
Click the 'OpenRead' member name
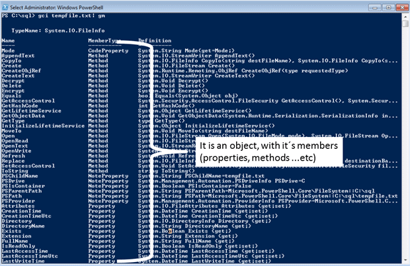[x=15, y=141]
